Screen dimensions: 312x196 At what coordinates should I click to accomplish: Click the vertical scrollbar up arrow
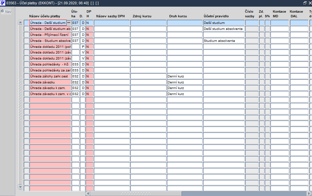[x=20, y=22]
